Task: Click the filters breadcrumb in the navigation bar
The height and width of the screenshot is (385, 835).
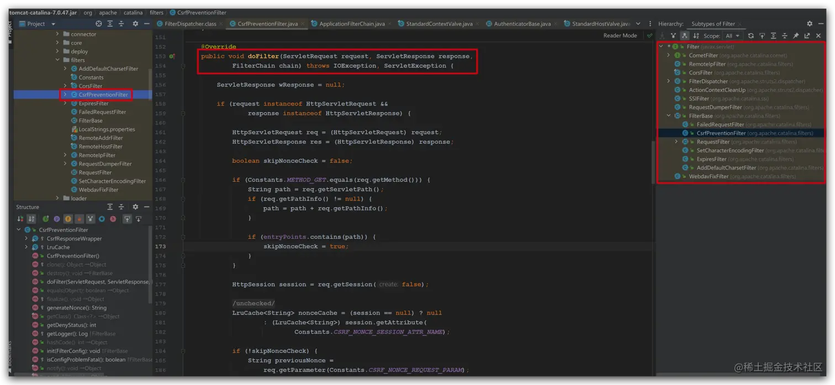Action: (157, 12)
